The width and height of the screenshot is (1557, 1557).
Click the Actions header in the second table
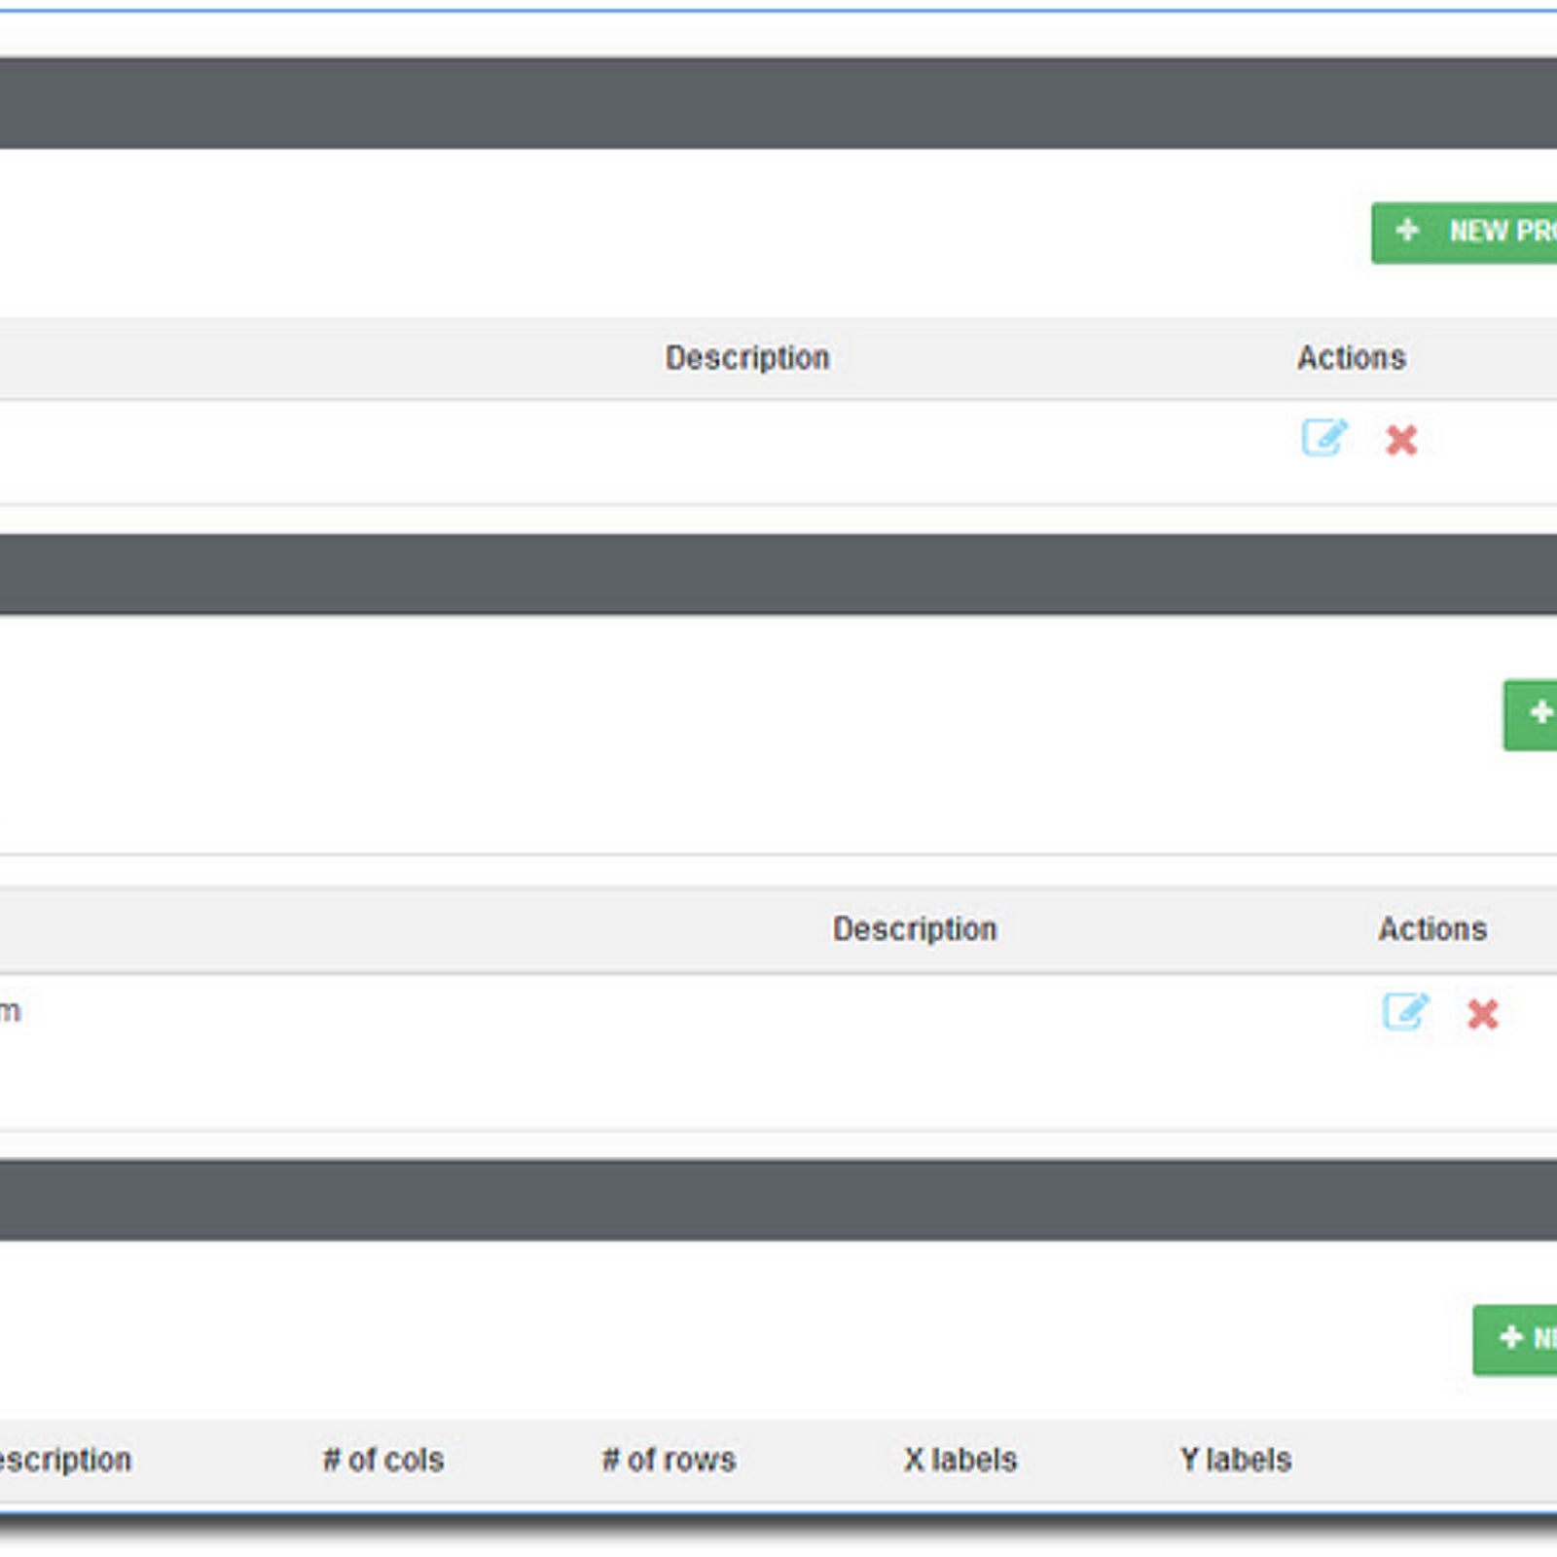coord(1432,928)
